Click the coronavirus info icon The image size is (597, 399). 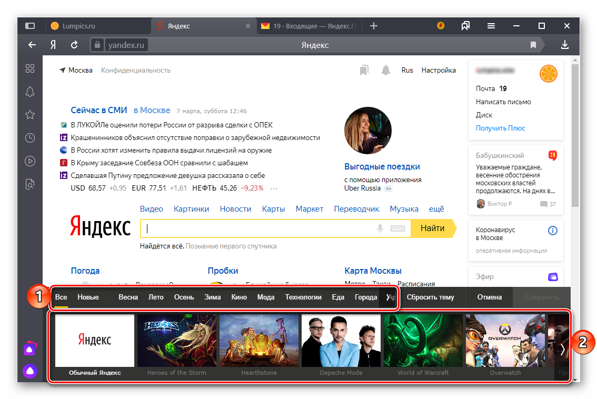point(552,231)
